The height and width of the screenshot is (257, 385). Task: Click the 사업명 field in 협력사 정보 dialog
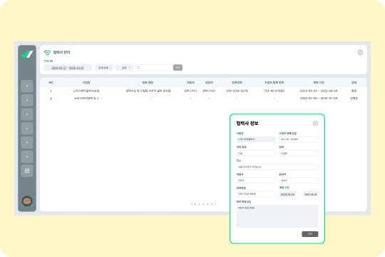256,139
